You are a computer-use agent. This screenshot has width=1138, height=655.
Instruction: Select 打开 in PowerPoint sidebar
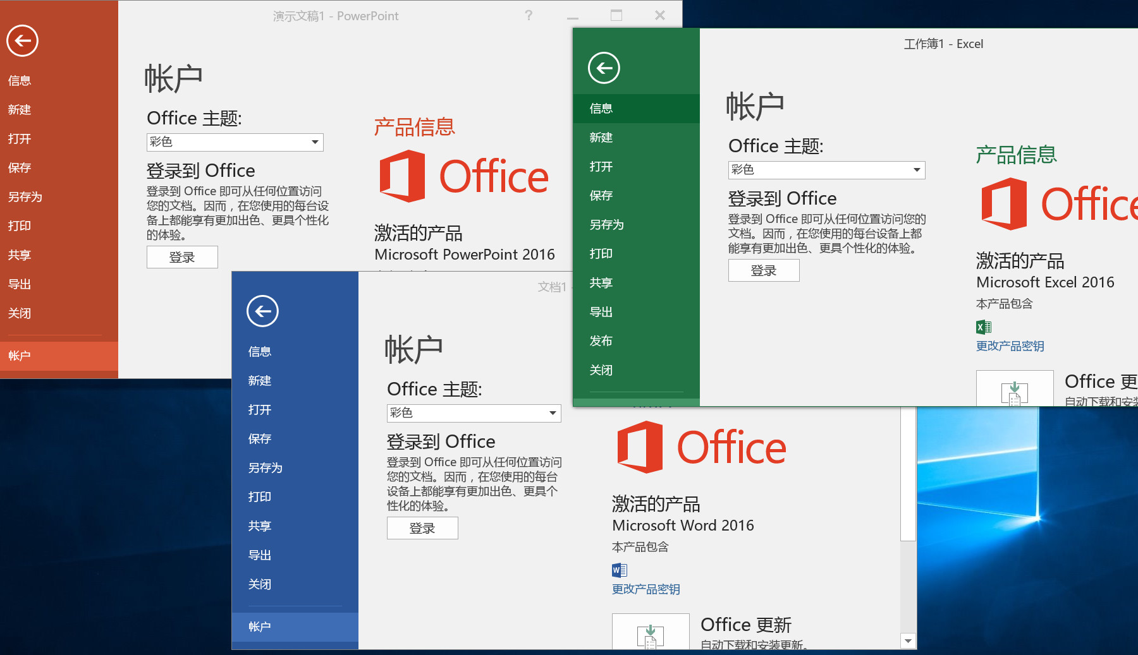pos(59,138)
